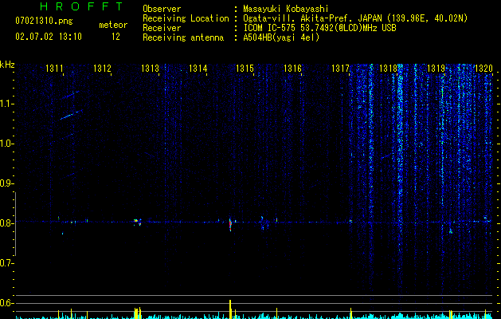The height and width of the screenshot is (319, 501).
Task: Click the 1316 time marker
Action: coord(292,69)
